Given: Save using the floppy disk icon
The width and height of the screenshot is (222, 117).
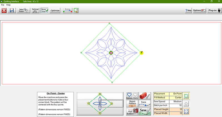Looking at the screenshot, I should tap(12, 11).
